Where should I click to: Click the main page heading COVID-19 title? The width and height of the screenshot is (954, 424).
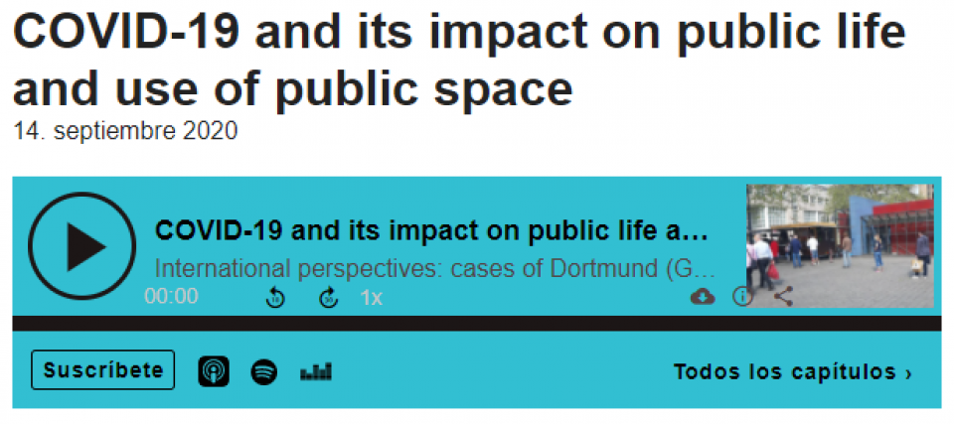point(459,61)
